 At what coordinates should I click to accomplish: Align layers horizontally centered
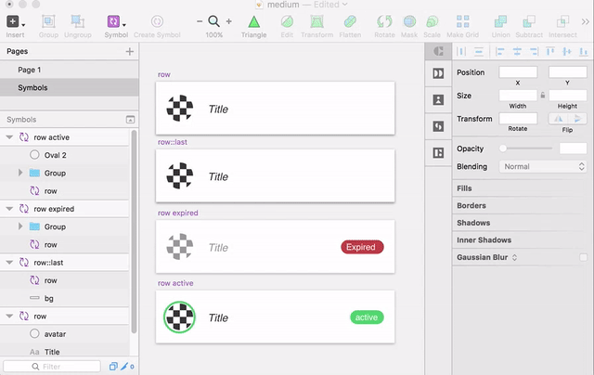pyautogui.click(x=517, y=51)
